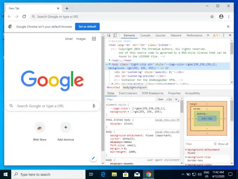Select the Event Listeners sub-tab
Screen dimensions: 238x179
pyautogui.click(x=128, y=93)
